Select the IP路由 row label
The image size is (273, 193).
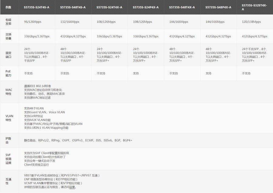[x=8, y=140]
